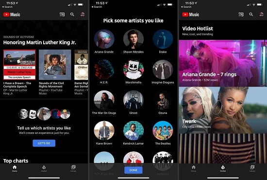Click the LET'S GO button
Viewport: 267px width, 180px height.
pos(44,143)
